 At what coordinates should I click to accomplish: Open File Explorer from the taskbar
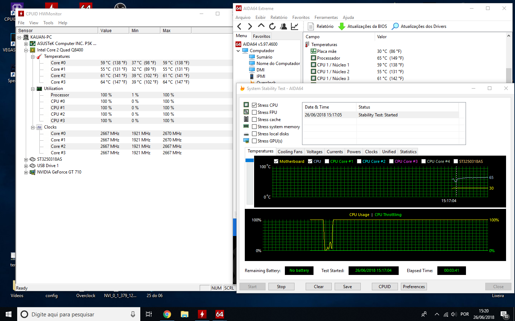[x=184, y=314]
